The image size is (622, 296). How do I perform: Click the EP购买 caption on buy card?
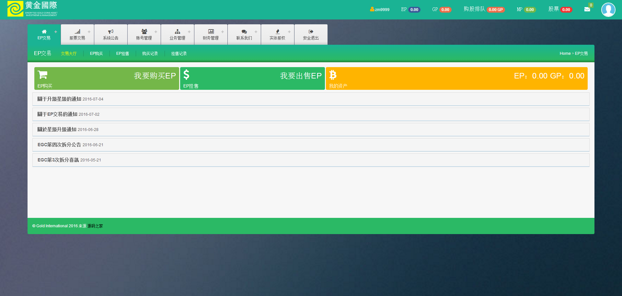pos(45,86)
